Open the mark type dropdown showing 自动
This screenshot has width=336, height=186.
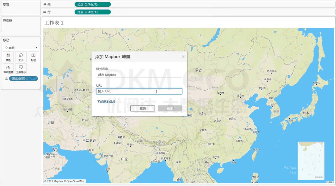[21, 48]
